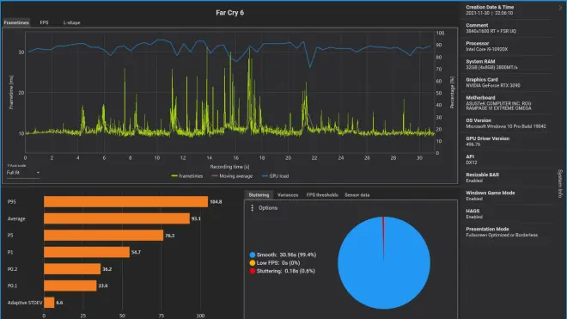Screen dimensions: 567x319
Task: Open the Variances tab
Action: tap(288, 195)
